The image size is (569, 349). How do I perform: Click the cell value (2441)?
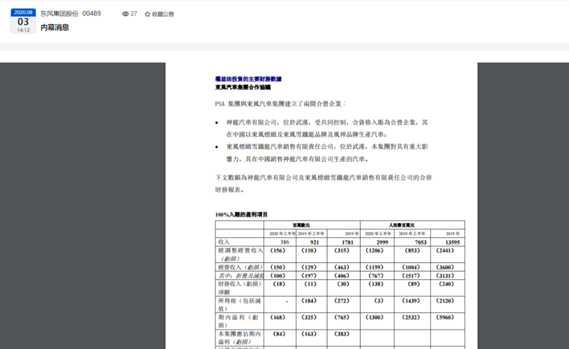click(445, 251)
